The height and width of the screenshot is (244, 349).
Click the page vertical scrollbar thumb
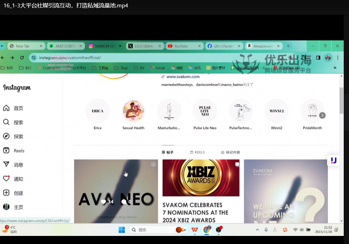pos(341,101)
